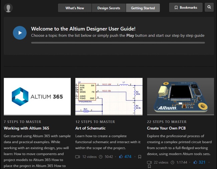Click the 50:42 duration text
Viewport: 217px width, 169px height.
[x=109, y=157]
